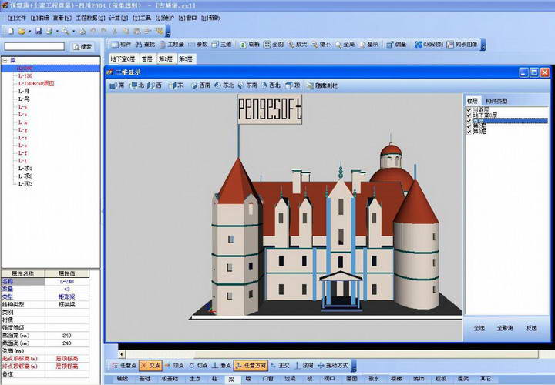555x385 pixels.
Task: Switch 3D view to 西北 (northwest)
Action: pos(271,85)
